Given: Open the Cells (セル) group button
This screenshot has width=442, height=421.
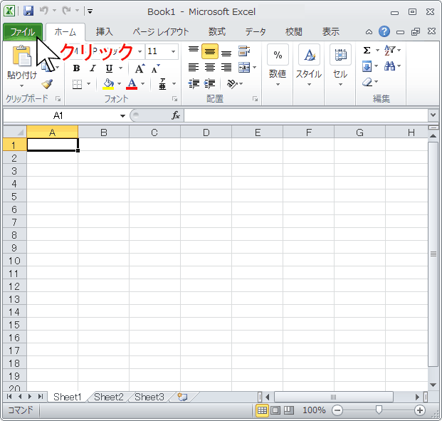Looking at the screenshot, I should [x=340, y=66].
